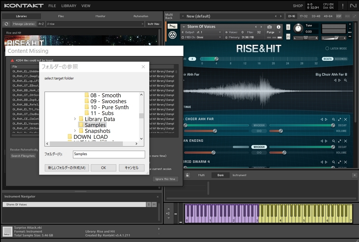Click the Native Instruments logo in instrument header
Viewport: 359px width, 242px height.
pyautogui.click(x=172, y=36)
